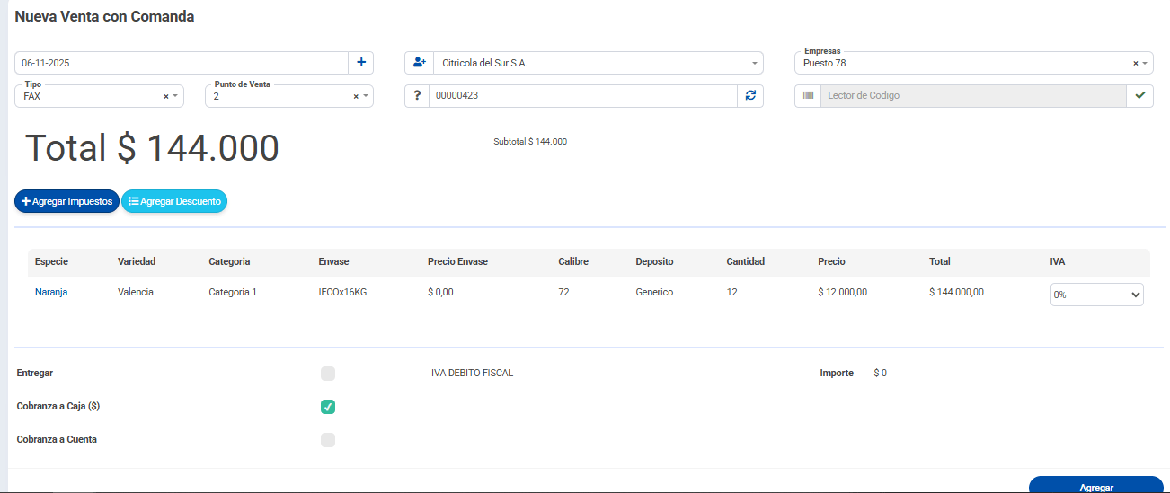
Task: Tick the Cobranza a Cuenta checkbox
Action: pyautogui.click(x=328, y=440)
